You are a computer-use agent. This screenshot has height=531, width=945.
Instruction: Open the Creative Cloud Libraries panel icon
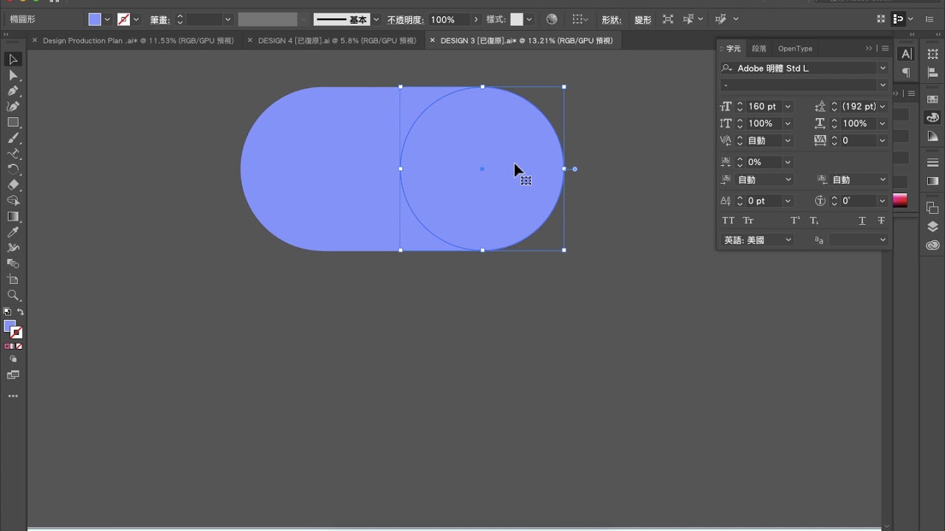click(x=932, y=245)
